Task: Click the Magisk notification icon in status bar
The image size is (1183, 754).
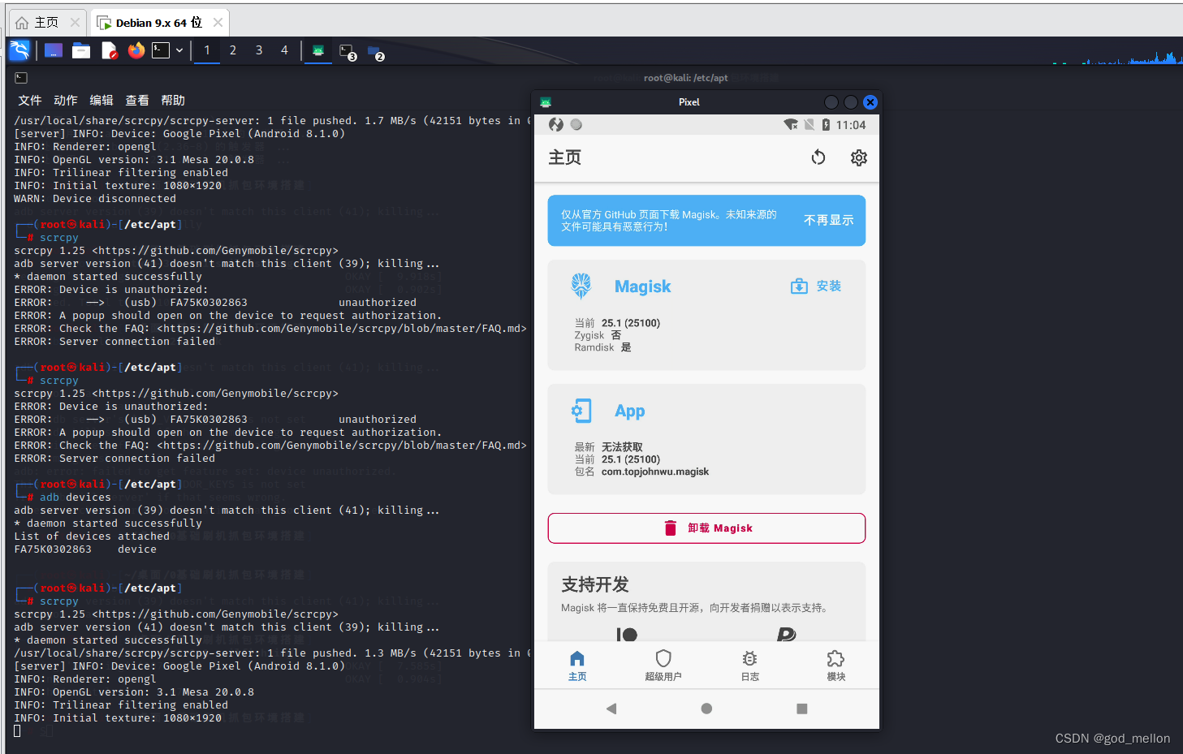Action: [556, 124]
